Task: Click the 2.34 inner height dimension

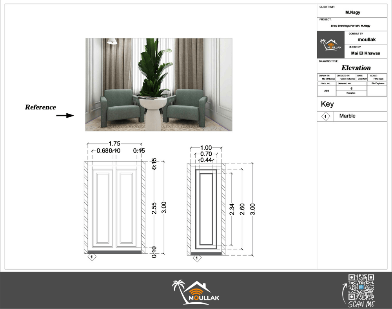Action: [x=232, y=209]
